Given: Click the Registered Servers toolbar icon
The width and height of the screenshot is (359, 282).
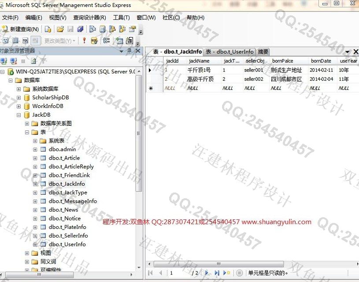Looking at the screenshot, I should (93, 29).
